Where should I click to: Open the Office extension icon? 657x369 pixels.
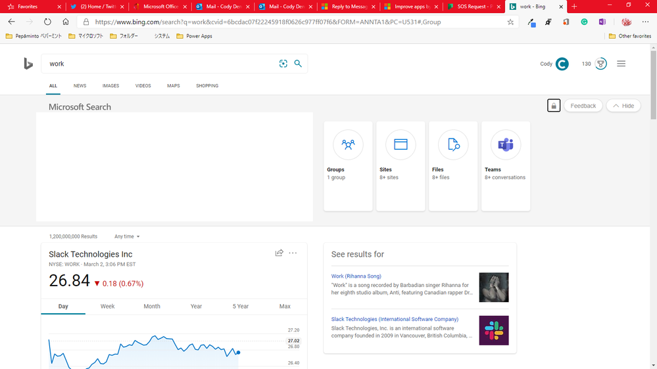[566, 22]
